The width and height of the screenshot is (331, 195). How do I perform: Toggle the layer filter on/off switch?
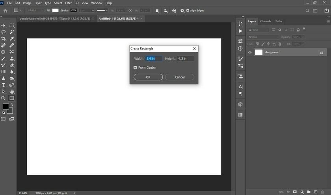pyautogui.click(x=304, y=29)
